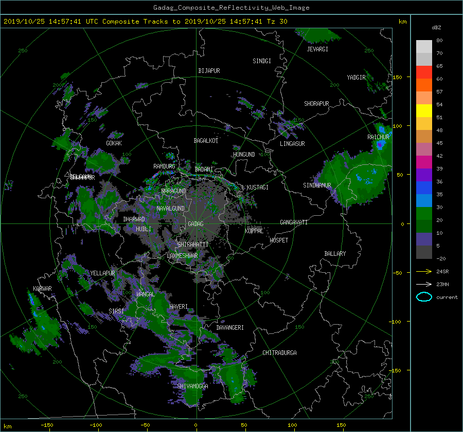Viewport: 463px width, 432px height.
Task: Click the HOSPET city label
Action: click(x=279, y=240)
